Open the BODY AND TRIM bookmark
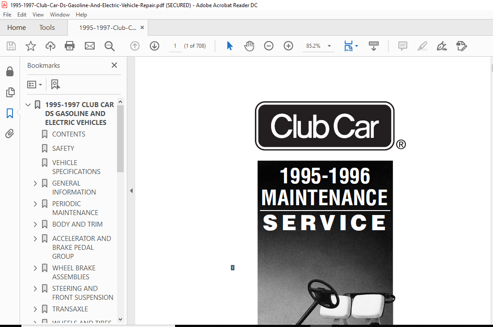 pos(77,224)
